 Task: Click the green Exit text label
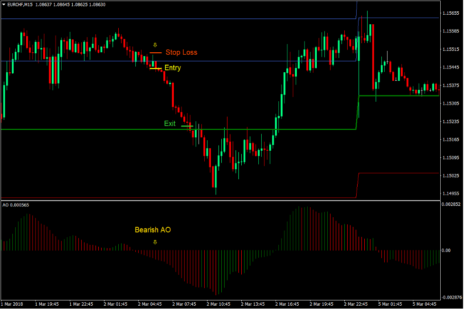(170, 124)
